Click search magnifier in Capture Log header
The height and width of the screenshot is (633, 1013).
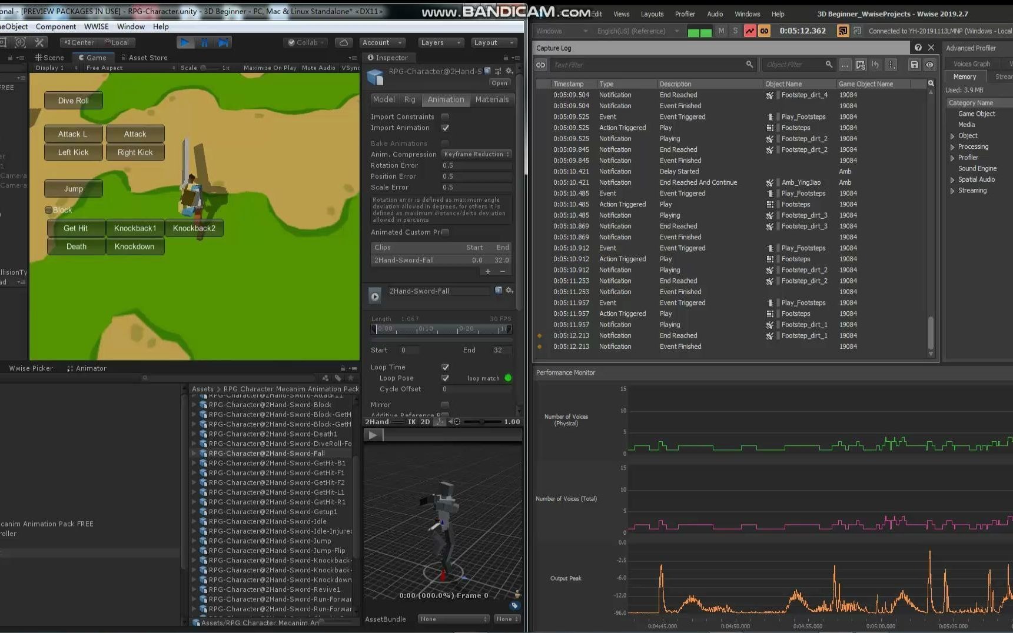tap(931, 84)
